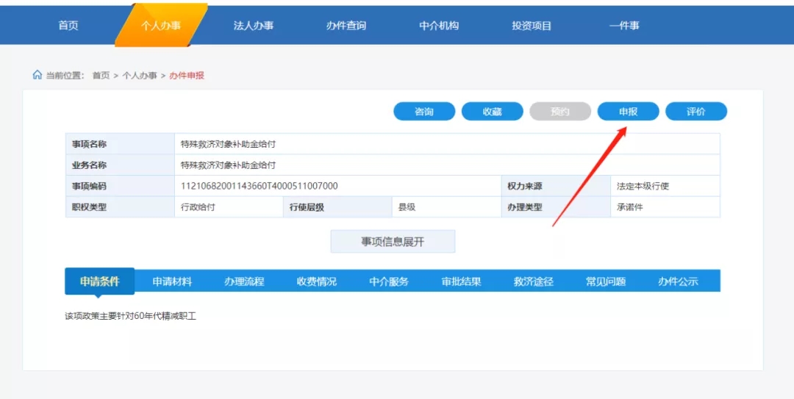Open the 收费情况 tab
The height and width of the screenshot is (399, 794).
tap(316, 281)
